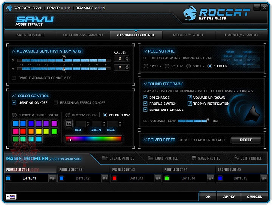Screen dimensions: 272x205
Task: Click the rainbow color spectrum bar
Action: (x=94, y=139)
